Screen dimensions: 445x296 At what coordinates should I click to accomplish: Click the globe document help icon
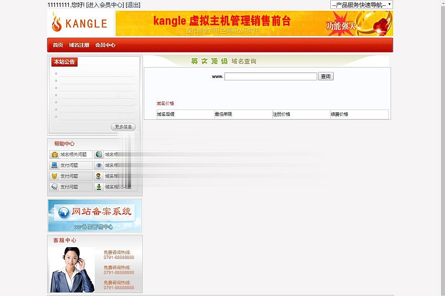99,154
